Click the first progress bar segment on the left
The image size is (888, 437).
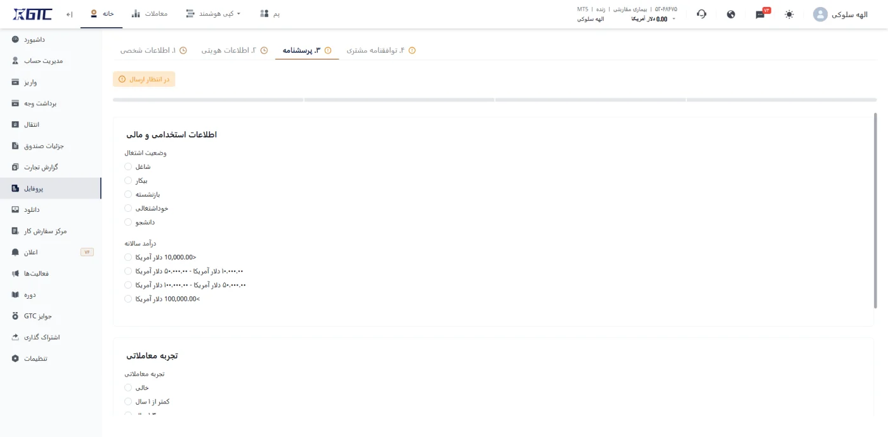208,100
